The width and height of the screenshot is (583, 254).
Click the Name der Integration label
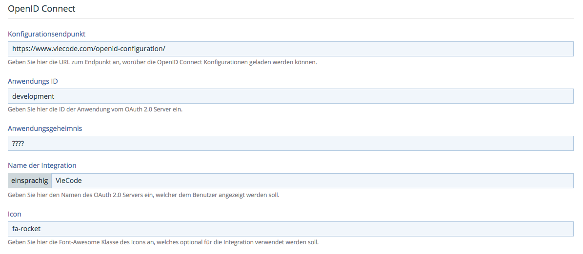[42, 165]
